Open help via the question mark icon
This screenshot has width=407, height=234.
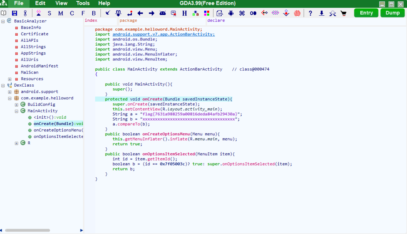(310, 13)
